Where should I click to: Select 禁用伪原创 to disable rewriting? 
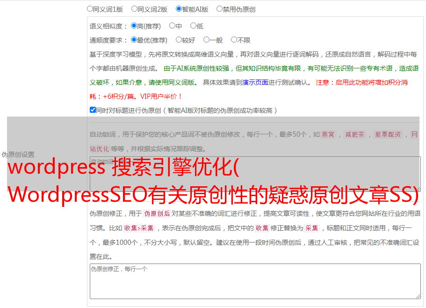pos(219,9)
